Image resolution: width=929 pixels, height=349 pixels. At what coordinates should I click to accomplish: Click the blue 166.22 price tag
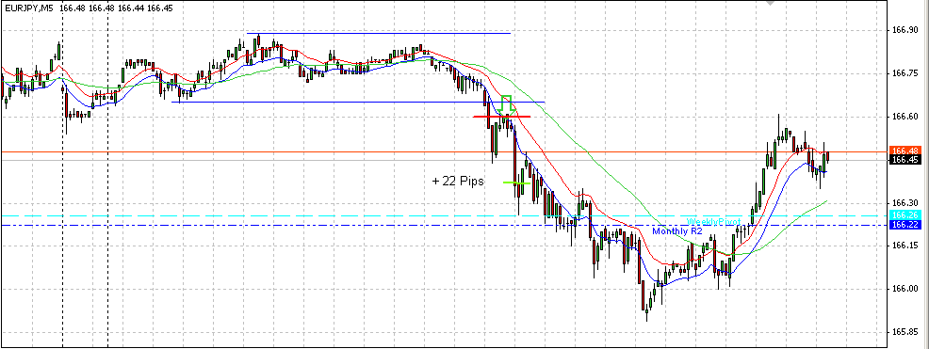905,225
